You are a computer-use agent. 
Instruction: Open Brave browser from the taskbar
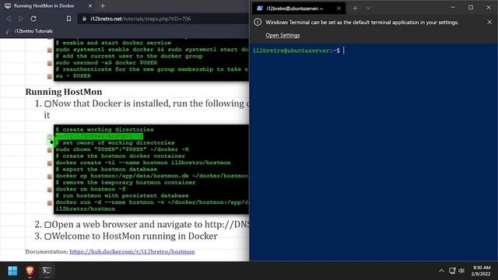[x=30, y=271]
